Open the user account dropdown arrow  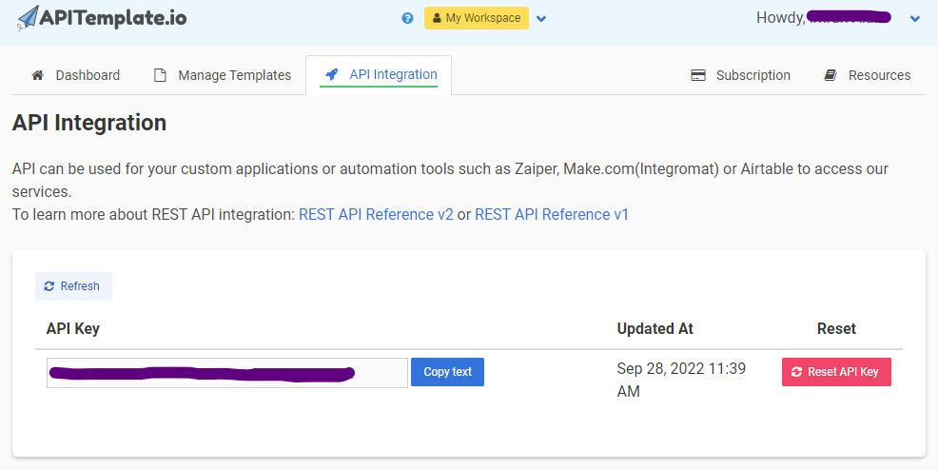pos(914,18)
